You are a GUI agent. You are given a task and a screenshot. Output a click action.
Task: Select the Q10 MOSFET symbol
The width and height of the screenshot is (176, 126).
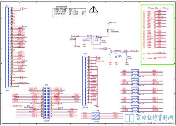[x=90, y=37]
